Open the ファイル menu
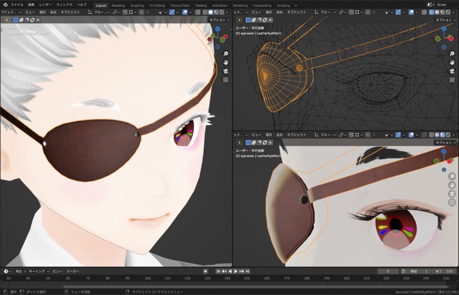The image size is (459, 295). coord(17,4)
